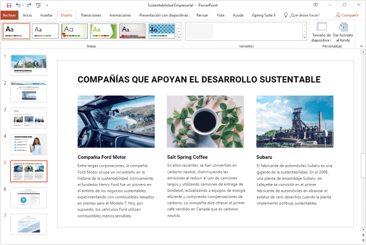366x245 pixels.
Task: Open the undo history dropdown arrow
Action: click(23, 5)
